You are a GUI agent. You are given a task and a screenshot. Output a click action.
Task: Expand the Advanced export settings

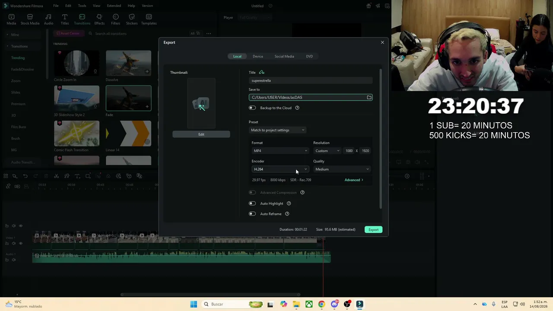point(354,180)
